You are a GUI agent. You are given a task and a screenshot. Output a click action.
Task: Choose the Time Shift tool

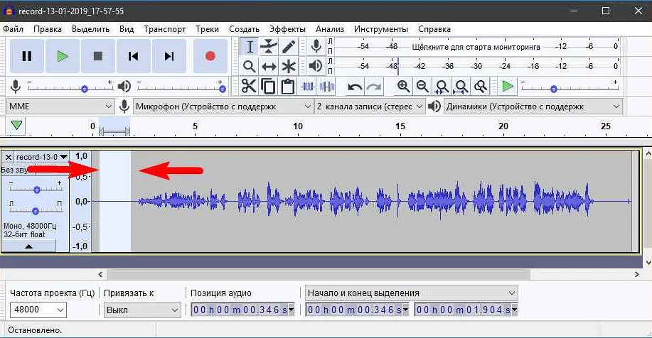[269, 67]
